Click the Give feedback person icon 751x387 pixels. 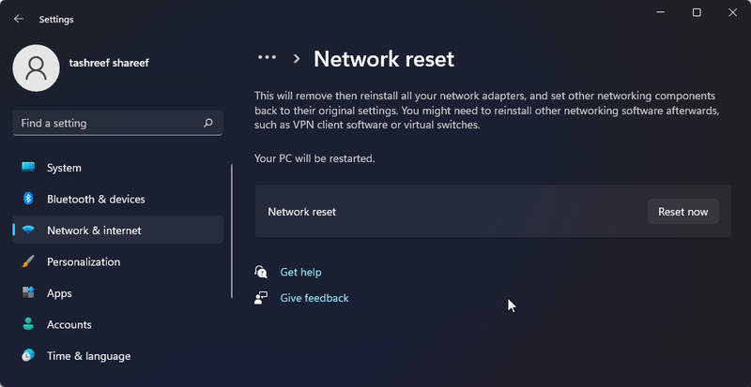(261, 298)
